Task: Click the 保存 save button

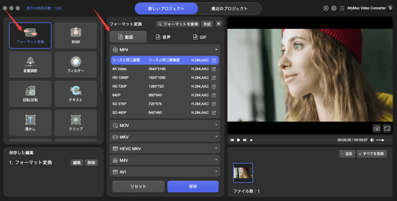Action: click(193, 186)
